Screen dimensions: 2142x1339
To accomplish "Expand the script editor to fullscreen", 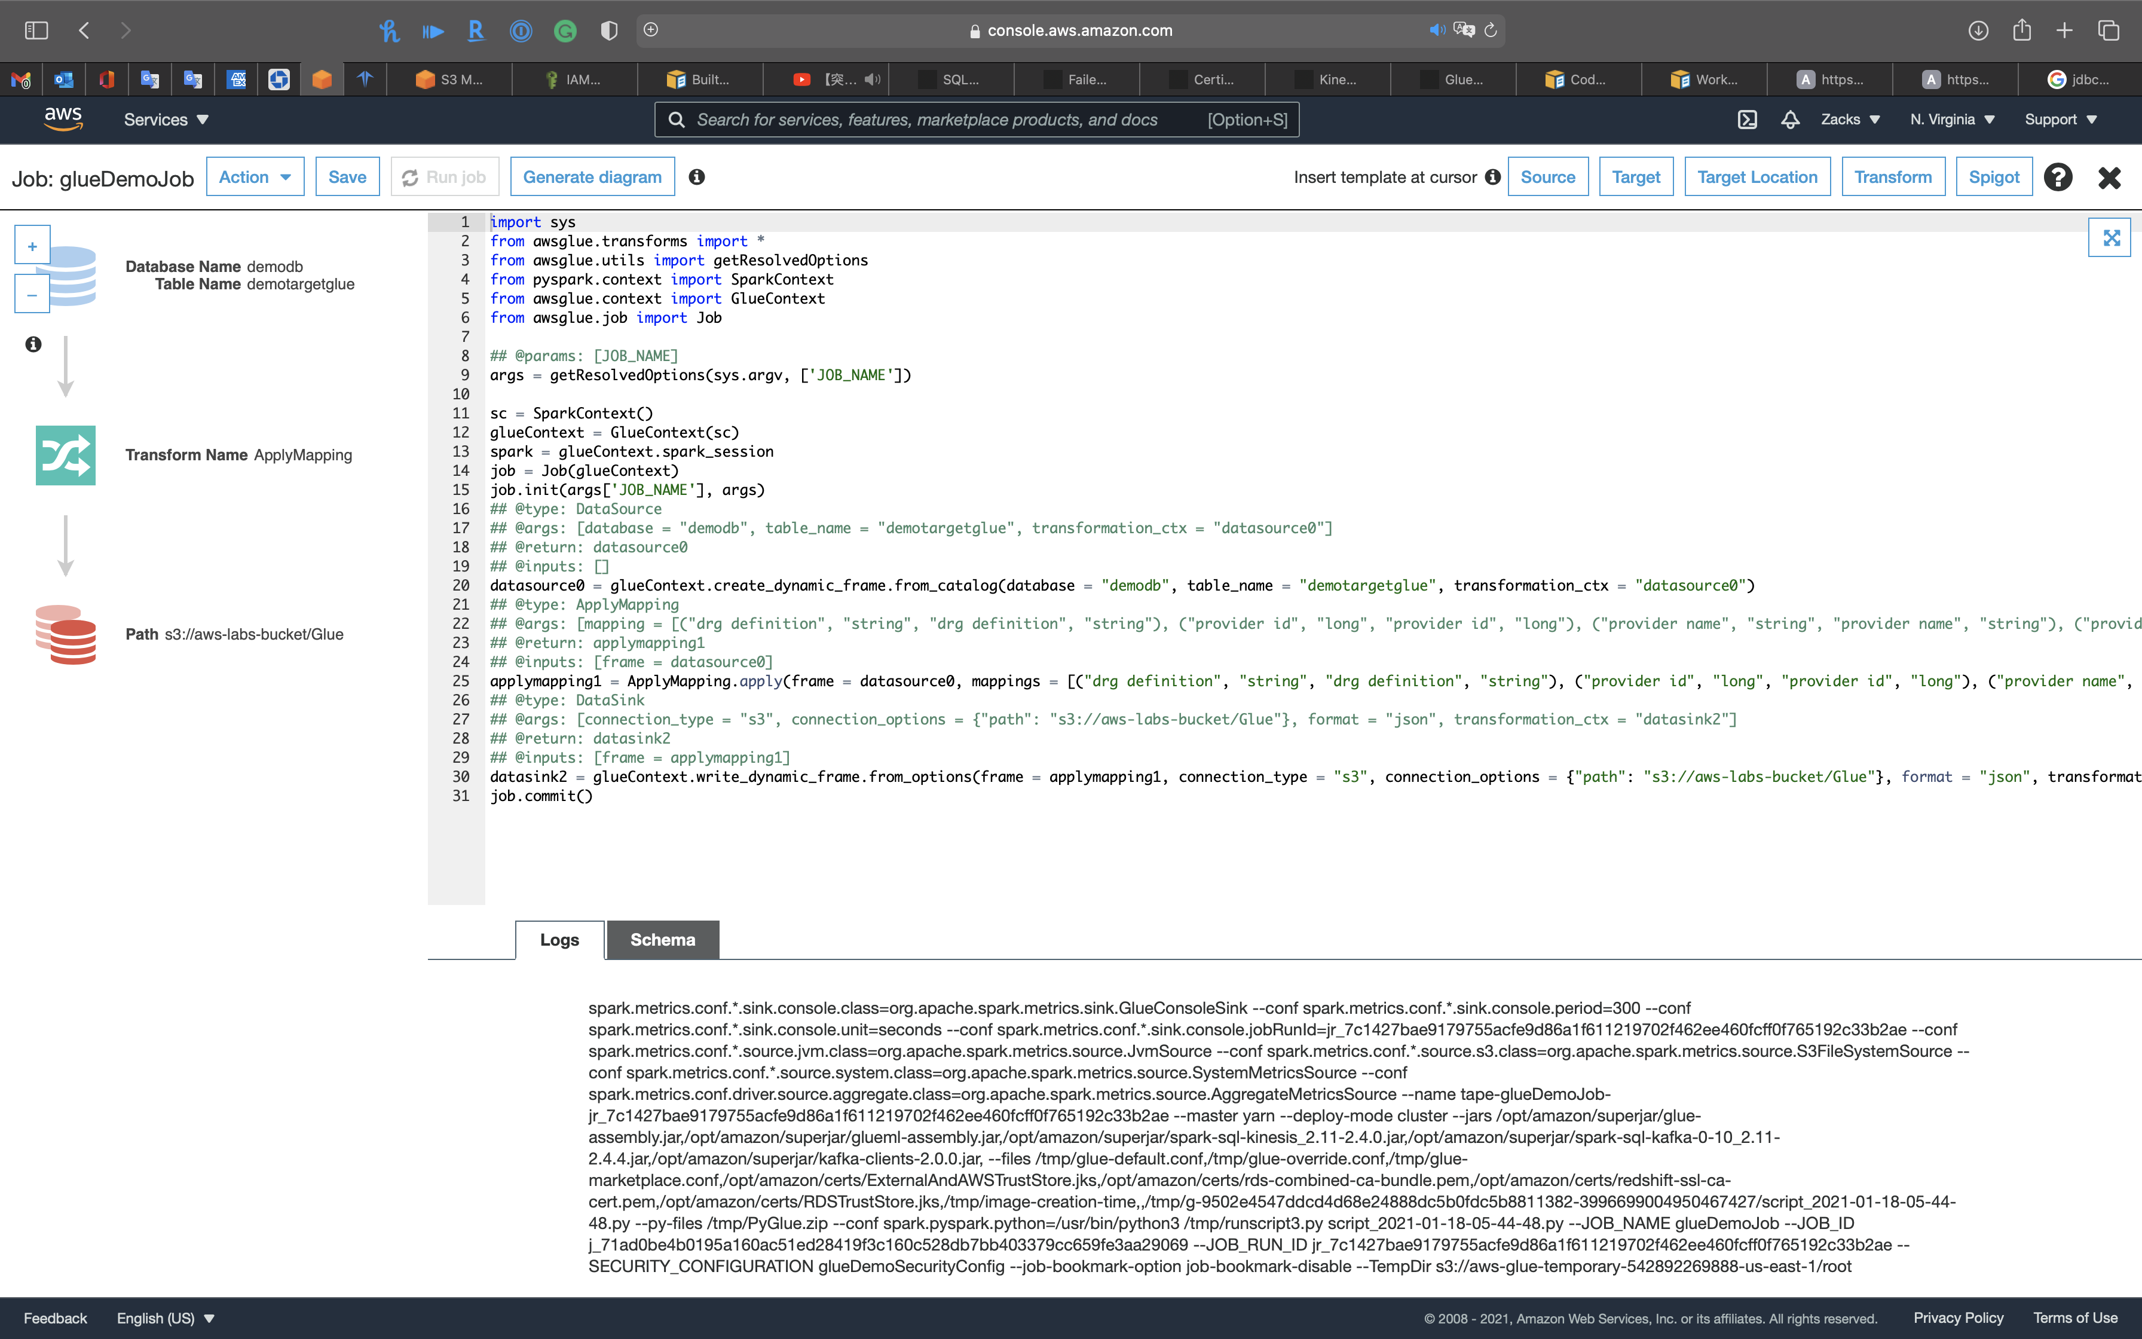I will 2110,237.
